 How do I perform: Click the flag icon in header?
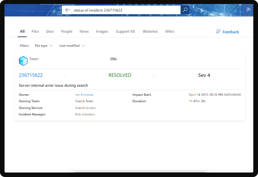(x=248, y=10)
